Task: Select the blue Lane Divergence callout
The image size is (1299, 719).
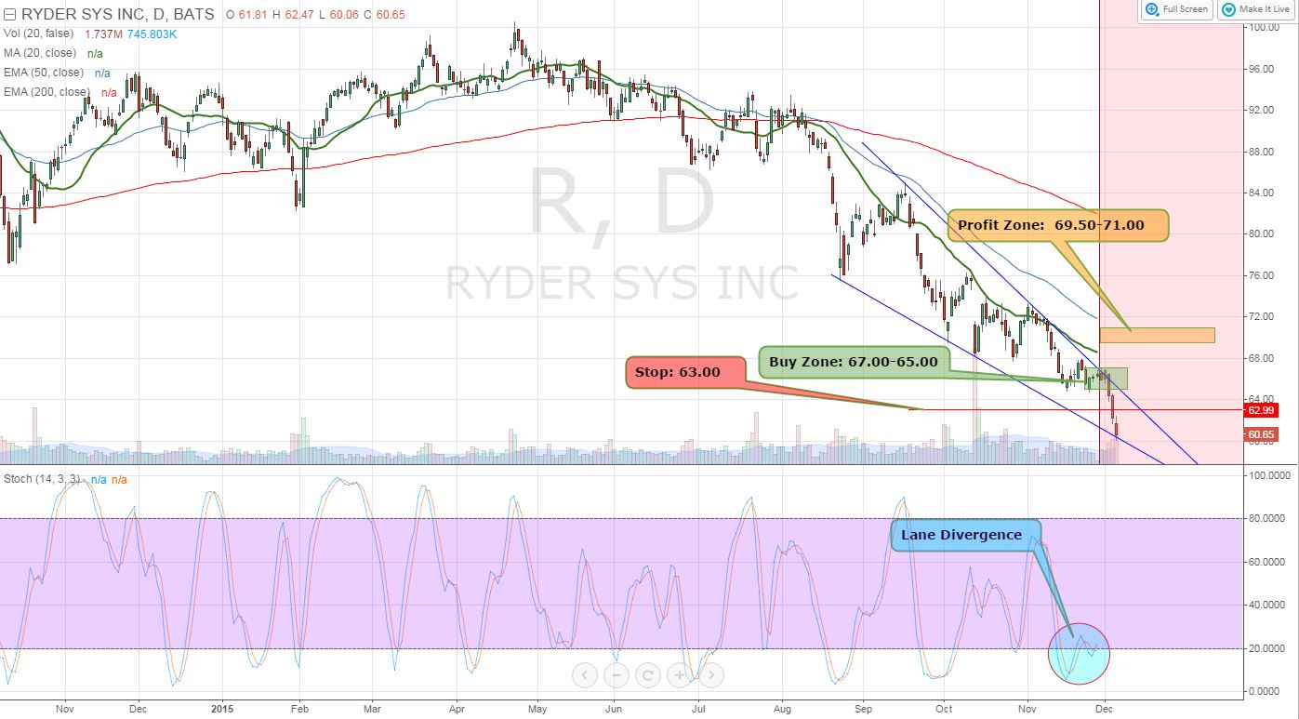Action: tap(961, 535)
